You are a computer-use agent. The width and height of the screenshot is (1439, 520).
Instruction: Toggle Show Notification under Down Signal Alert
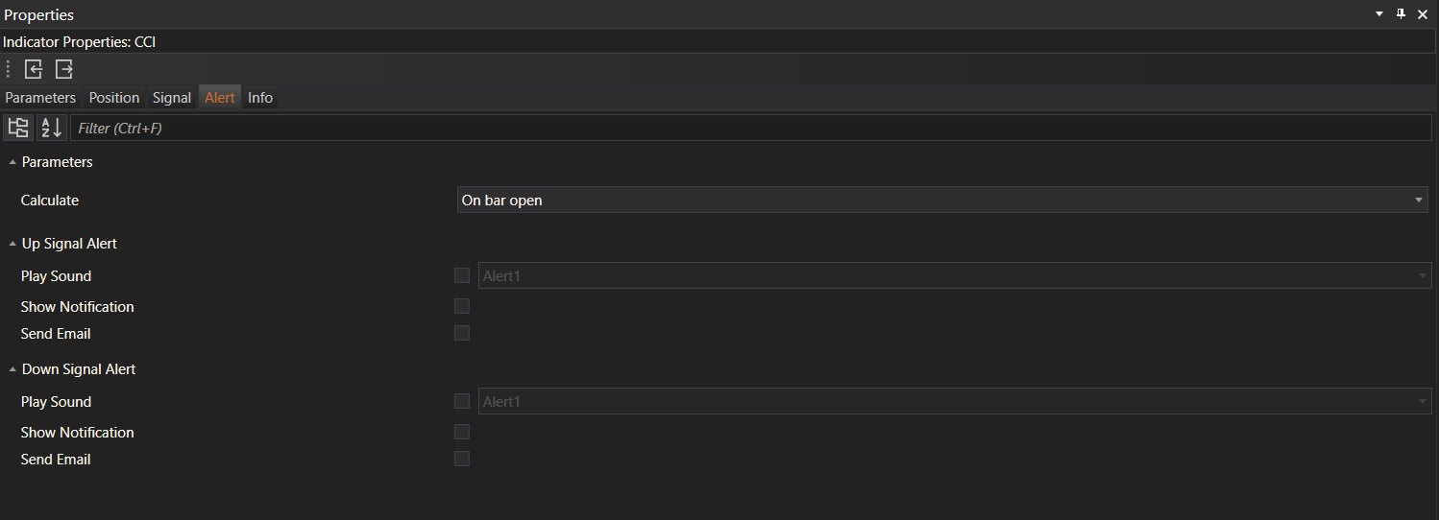462,433
